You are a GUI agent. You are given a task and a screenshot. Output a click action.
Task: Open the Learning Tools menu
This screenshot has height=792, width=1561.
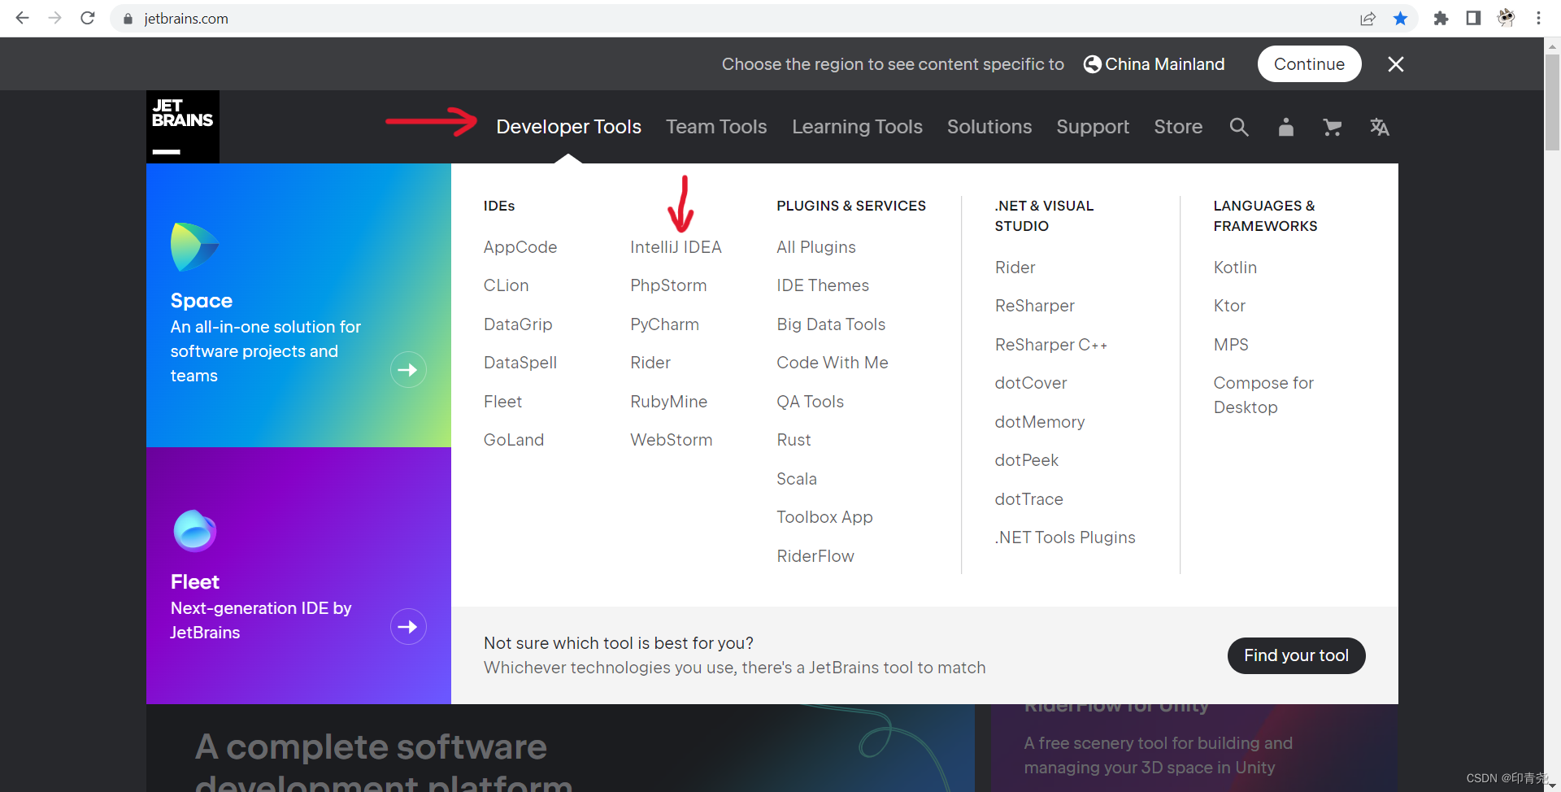tap(857, 127)
